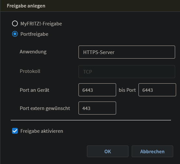The width and height of the screenshot is (180, 164).
Task: Select the Portfreigabe radio button
Action: click(15, 34)
